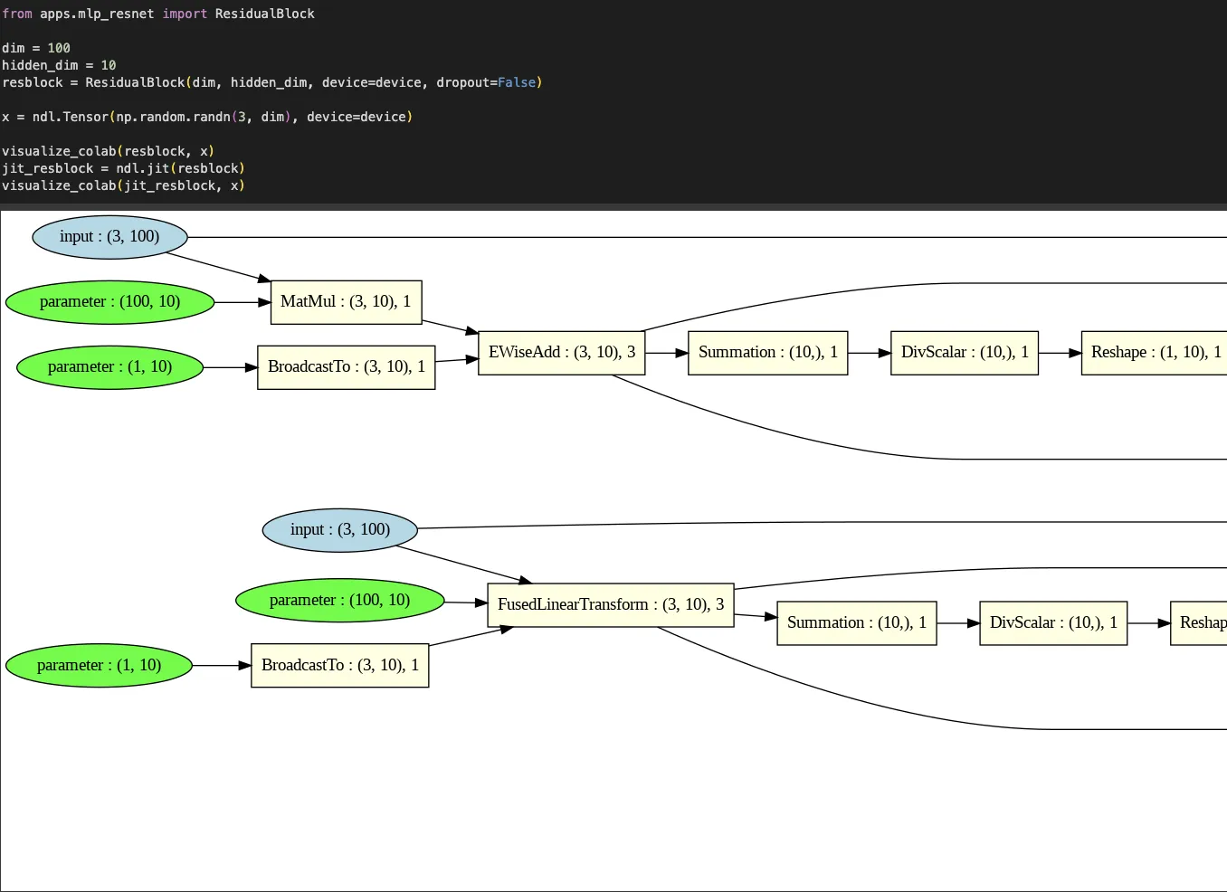1227x892 pixels.
Task: Click the FusedLinearTransform node
Action: point(610,605)
